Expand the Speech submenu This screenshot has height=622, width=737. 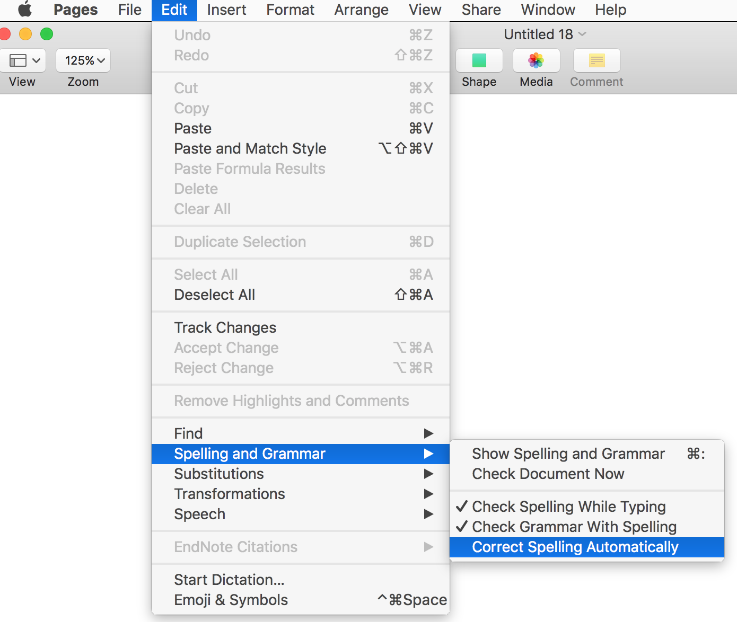click(301, 514)
